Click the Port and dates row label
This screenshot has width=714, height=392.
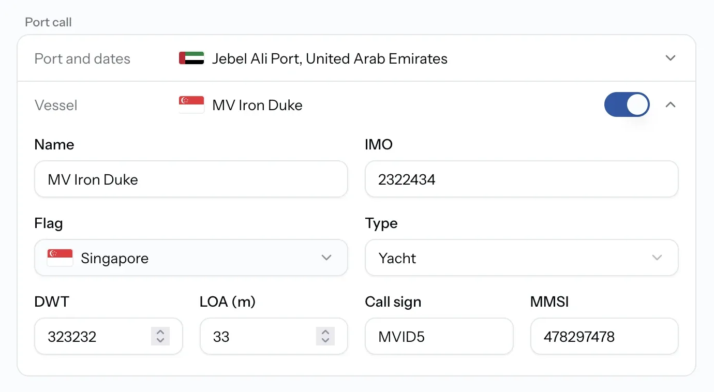pos(82,58)
